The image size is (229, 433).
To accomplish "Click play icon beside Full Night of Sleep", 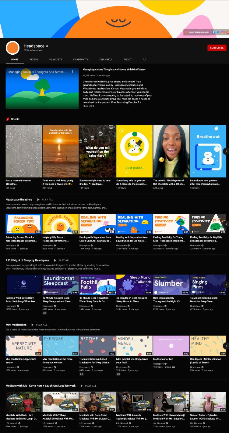I will point(55,260).
